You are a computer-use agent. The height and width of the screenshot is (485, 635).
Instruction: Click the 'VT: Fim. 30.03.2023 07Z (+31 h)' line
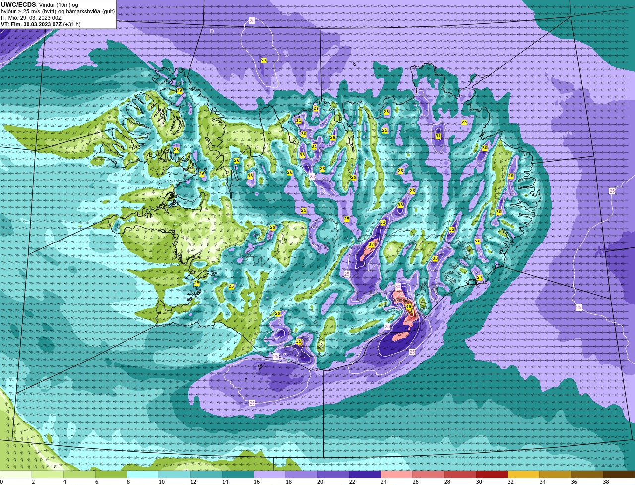(41, 24)
